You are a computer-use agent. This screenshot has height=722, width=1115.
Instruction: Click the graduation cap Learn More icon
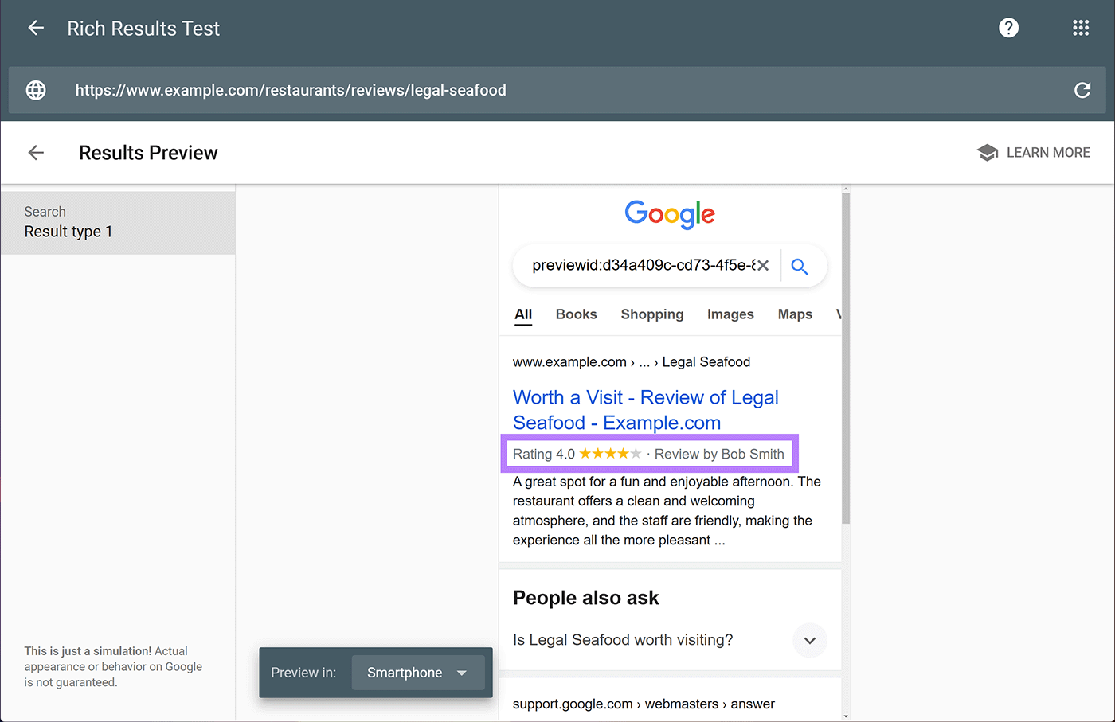(987, 153)
